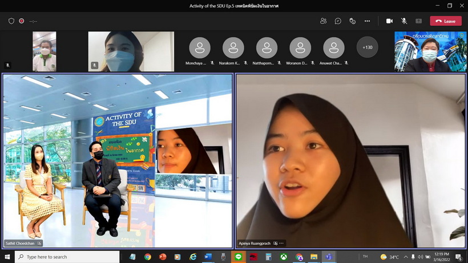Open Microsoft Word in the taskbar
Image resolution: width=468 pixels, height=263 pixels.
click(208, 257)
